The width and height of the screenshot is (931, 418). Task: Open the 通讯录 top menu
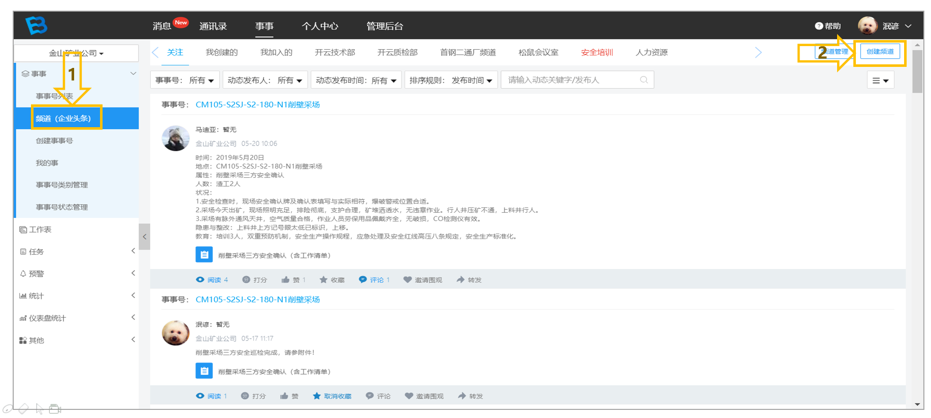pos(213,26)
